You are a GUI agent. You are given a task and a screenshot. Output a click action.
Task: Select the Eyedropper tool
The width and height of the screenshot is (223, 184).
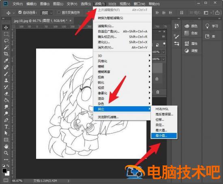click(6, 60)
